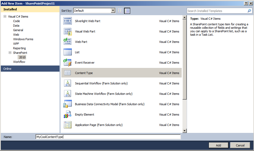Click the Name text field

[x=108, y=137]
